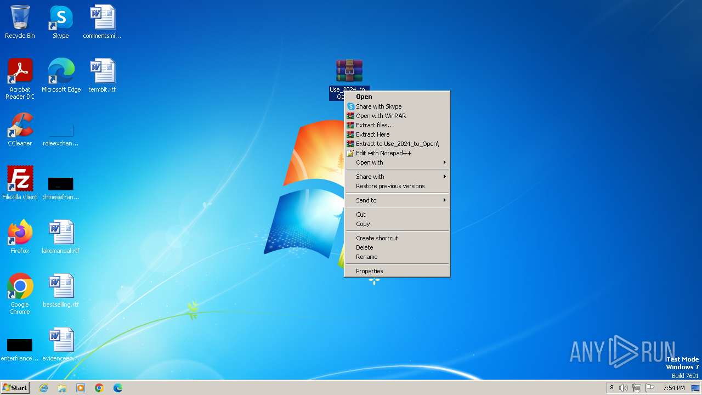
Task: Launch the Google Chrome desktop shortcut
Action: click(x=20, y=294)
